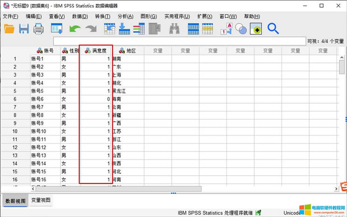The image size is (347, 217).
Task: Click the blue magnifying glass search icon
Action: click(273, 29)
